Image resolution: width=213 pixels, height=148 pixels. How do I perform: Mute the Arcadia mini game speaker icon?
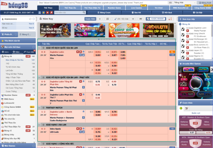pyautogui.click(x=181, y=75)
